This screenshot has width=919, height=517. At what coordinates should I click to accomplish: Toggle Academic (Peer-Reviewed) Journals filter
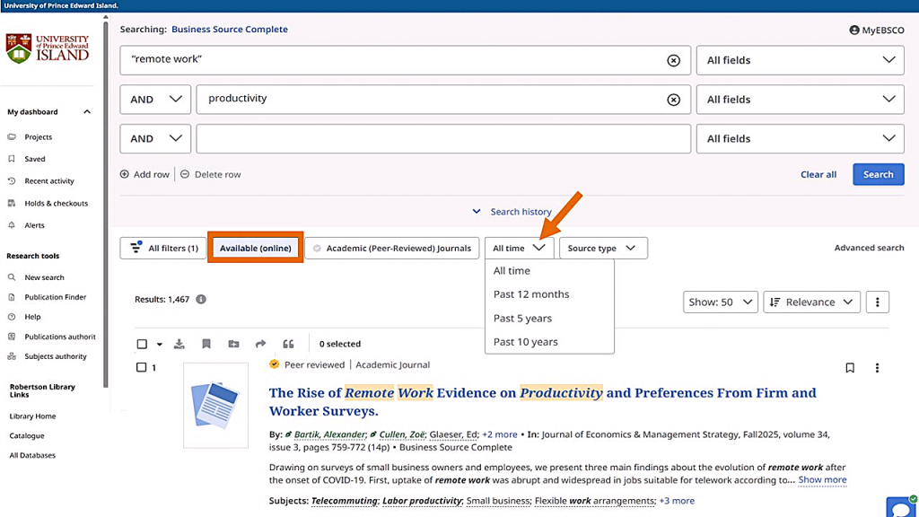click(x=390, y=249)
